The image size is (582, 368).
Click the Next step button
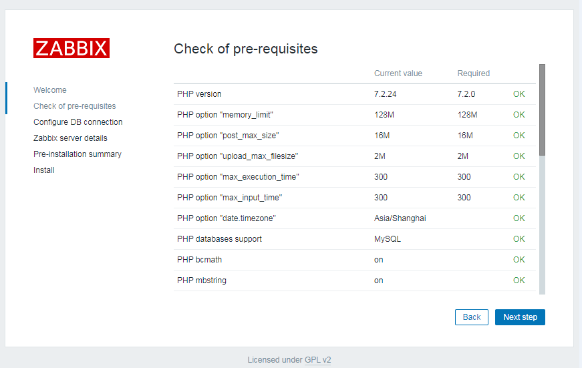[520, 317]
